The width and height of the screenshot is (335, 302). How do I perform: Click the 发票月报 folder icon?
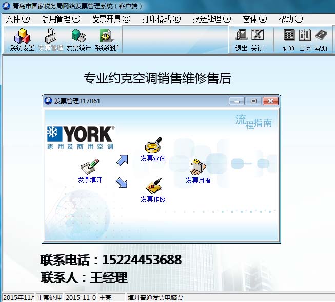[198, 167]
